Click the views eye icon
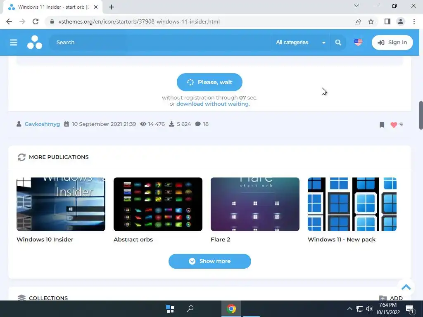Screen dimensions: 423x317 point(143,124)
